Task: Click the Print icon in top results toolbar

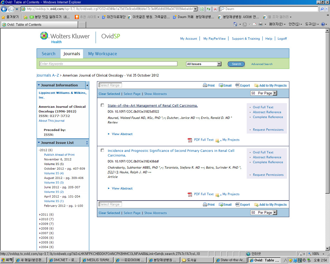Action: pyautogui.click(x=205, y=85)
